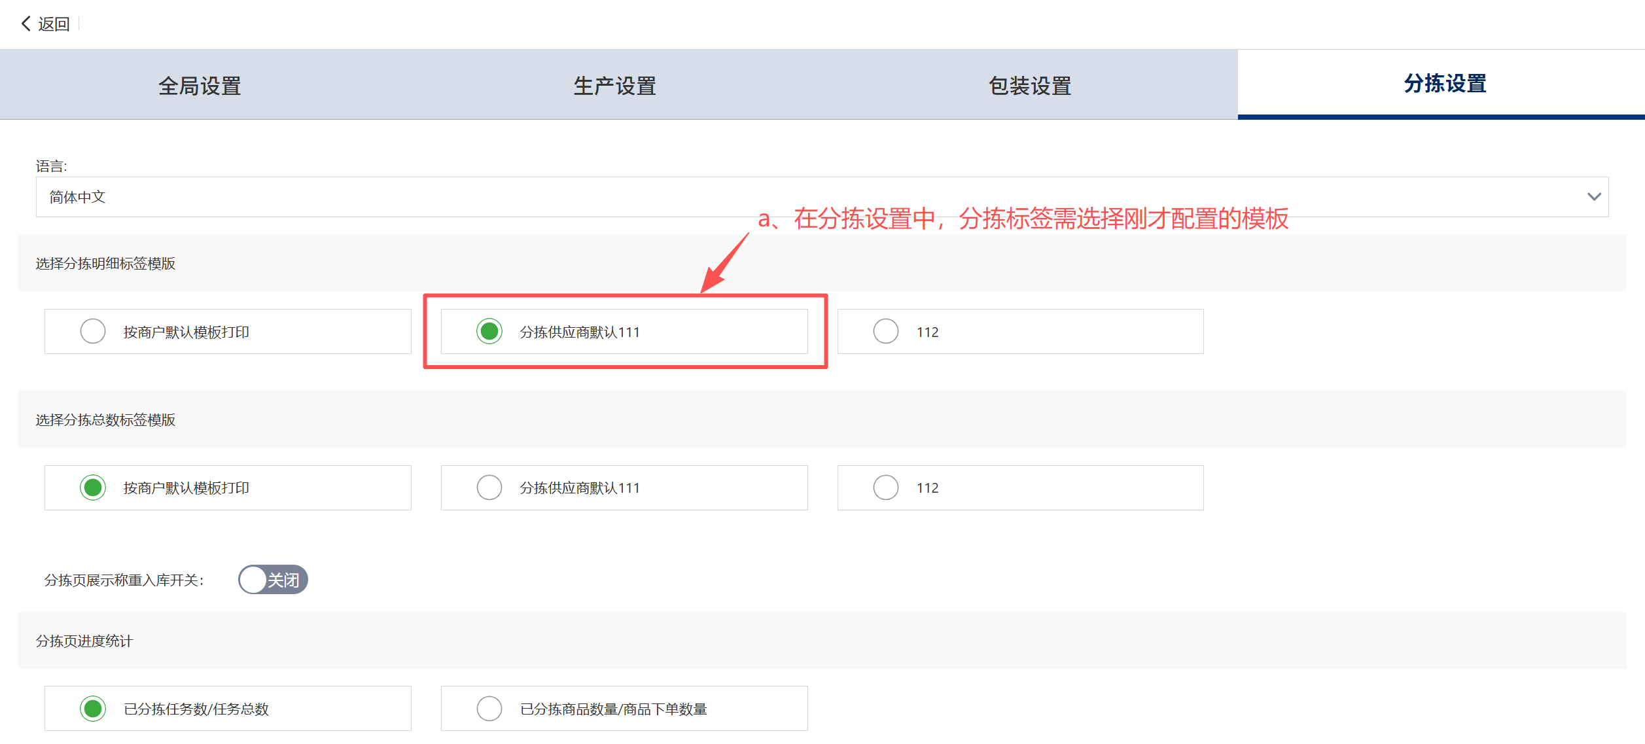The width and height of the screenshot is (1645, 744).
Task: Select 按商户默认模板打印 for detail label template
Action: (93, 332)
